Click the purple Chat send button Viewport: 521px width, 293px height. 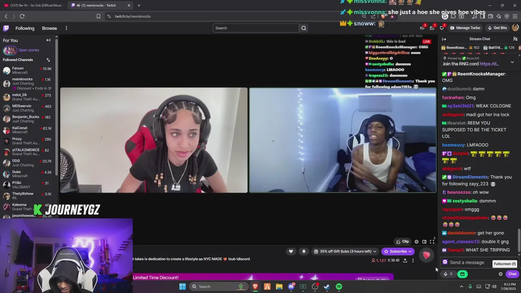512,274
